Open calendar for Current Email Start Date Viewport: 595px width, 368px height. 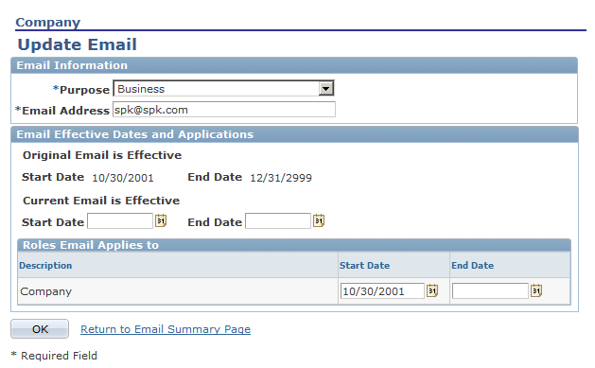[x=161, y=220]
